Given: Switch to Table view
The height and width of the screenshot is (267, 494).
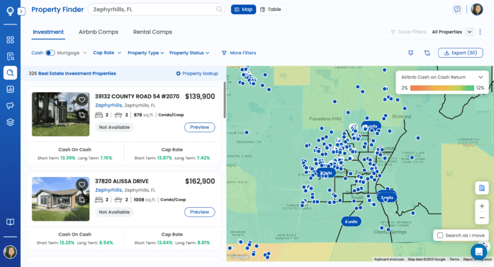Looking at the screenshot, I should [271, 10].
